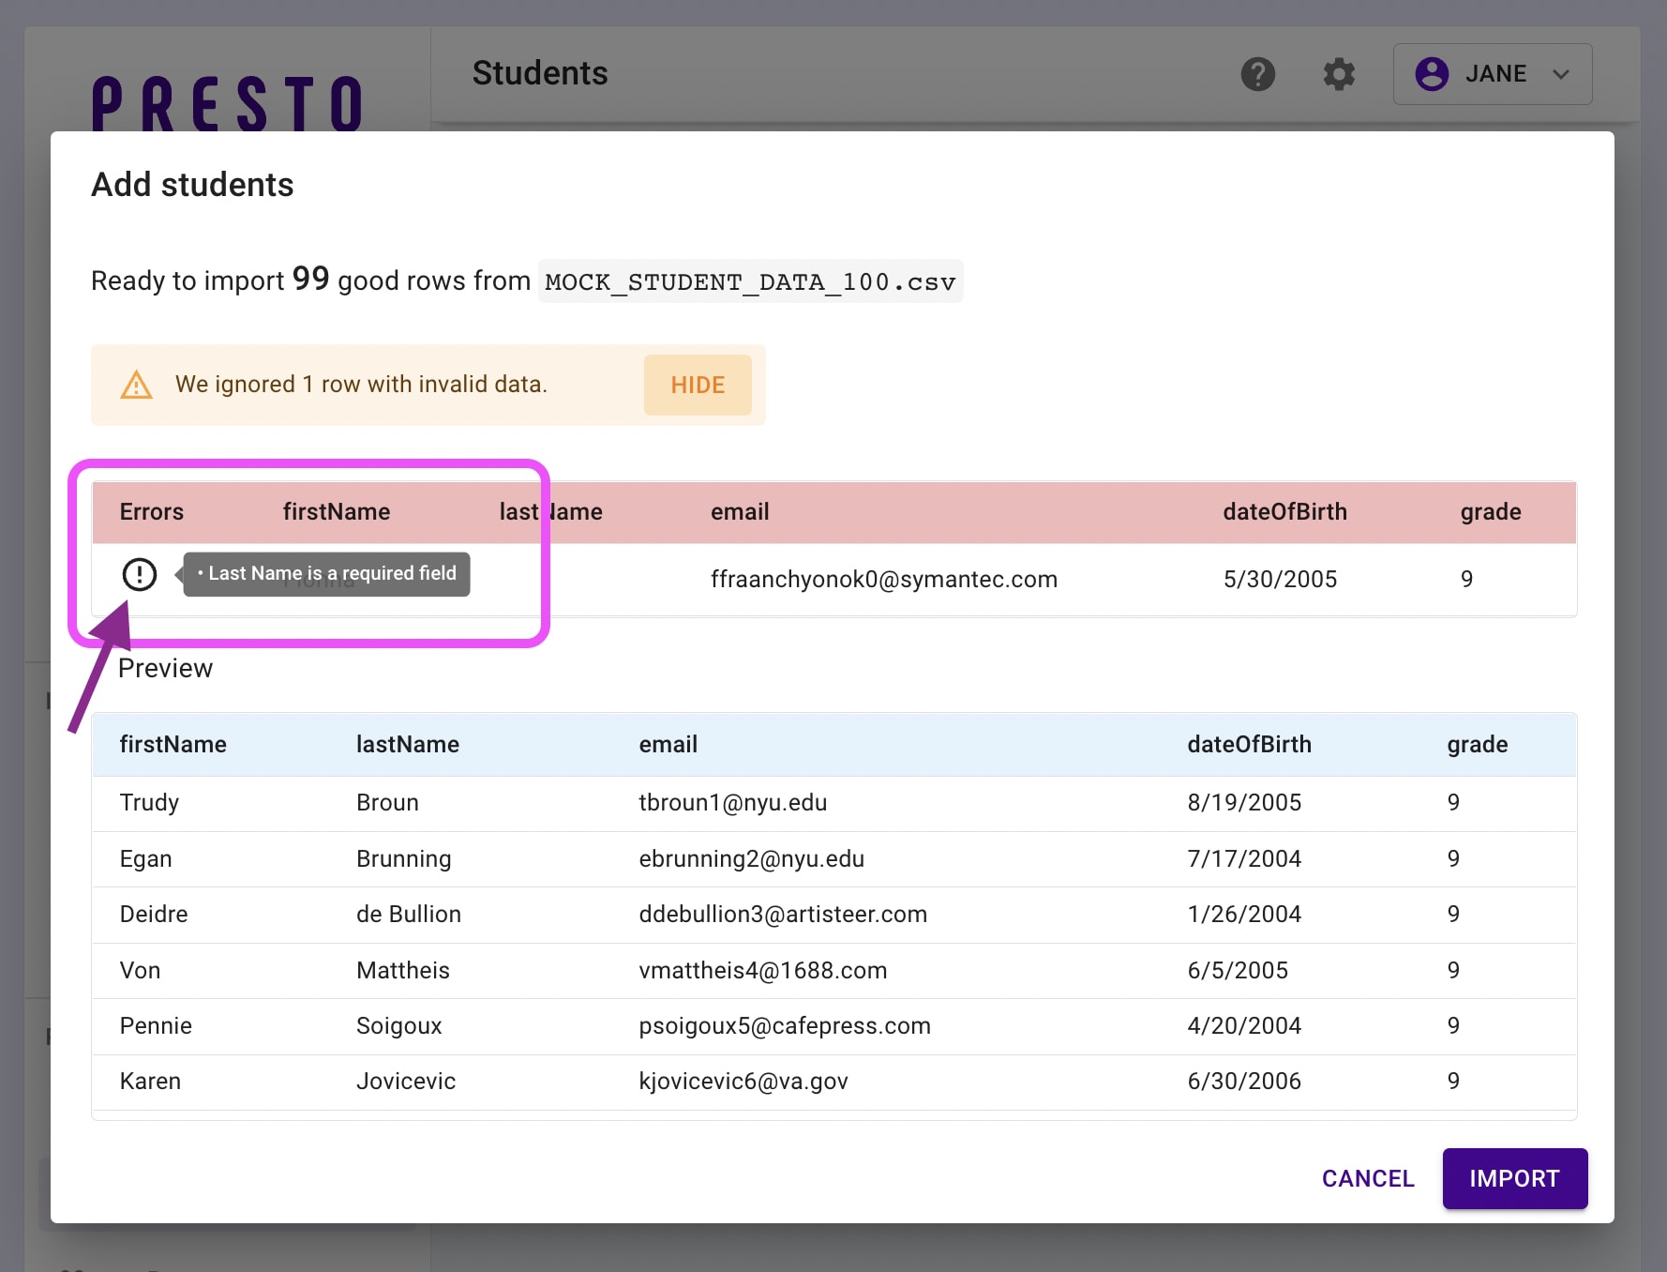
Task: Click the MOCK_STUDENT_DATA_100.csv filename chip
Action: [x=750, y=280]
